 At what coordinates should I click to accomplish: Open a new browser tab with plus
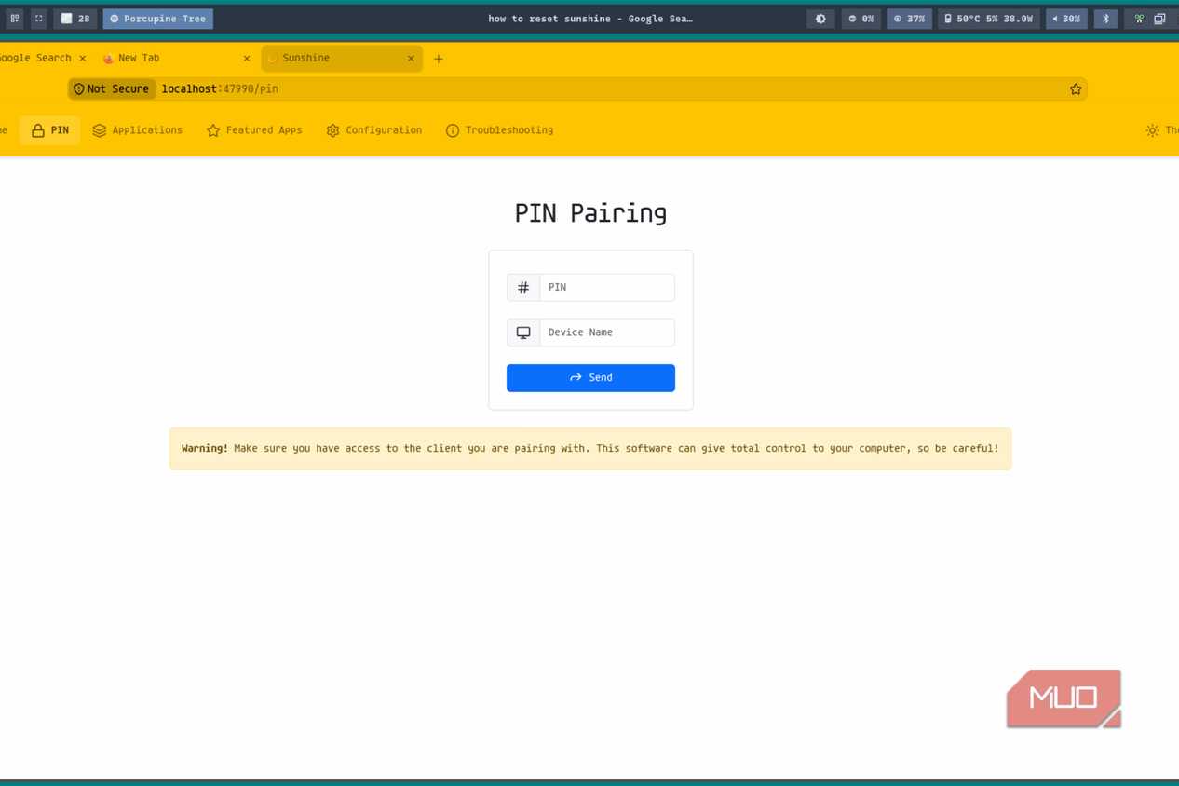pyautogui.click(x=439, y=59)
